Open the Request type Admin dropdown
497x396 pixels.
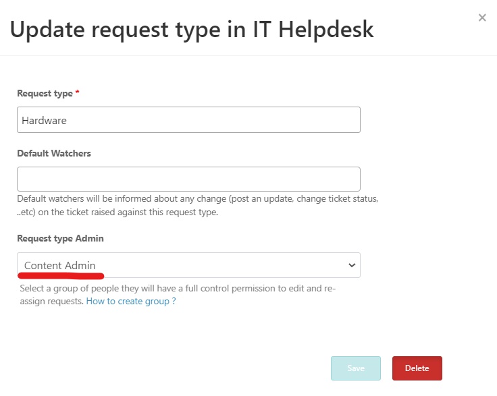click(188, 265)
